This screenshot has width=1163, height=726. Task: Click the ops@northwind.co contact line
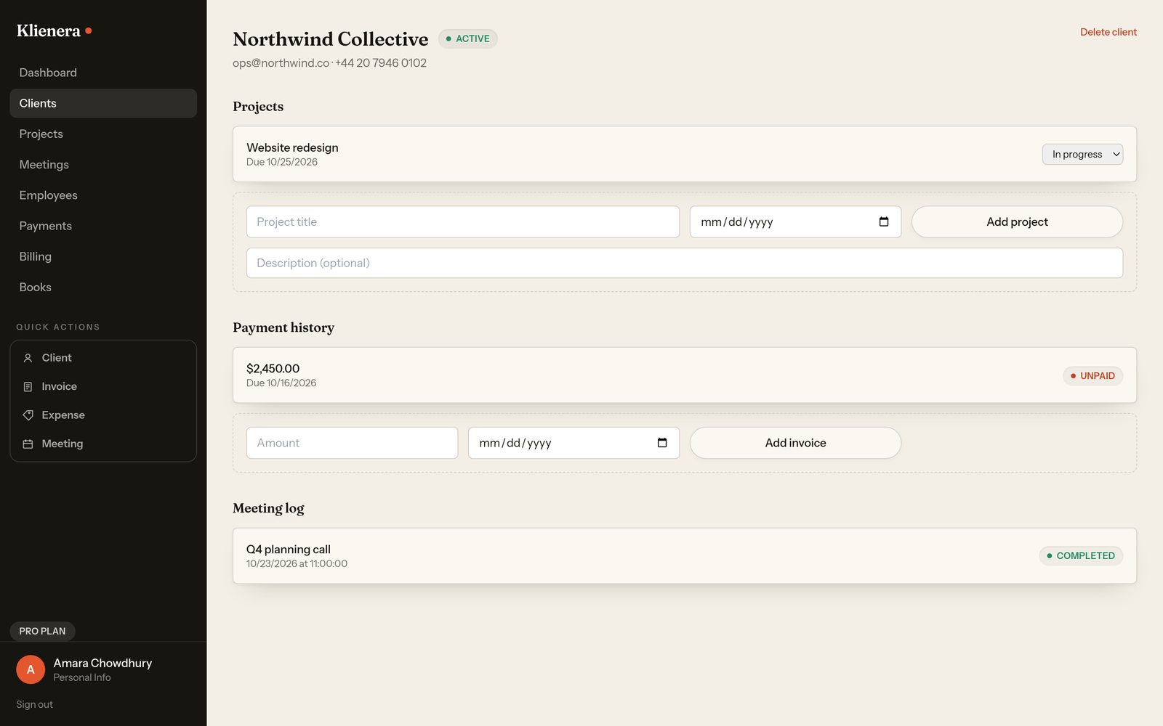[x=329, y=63]
